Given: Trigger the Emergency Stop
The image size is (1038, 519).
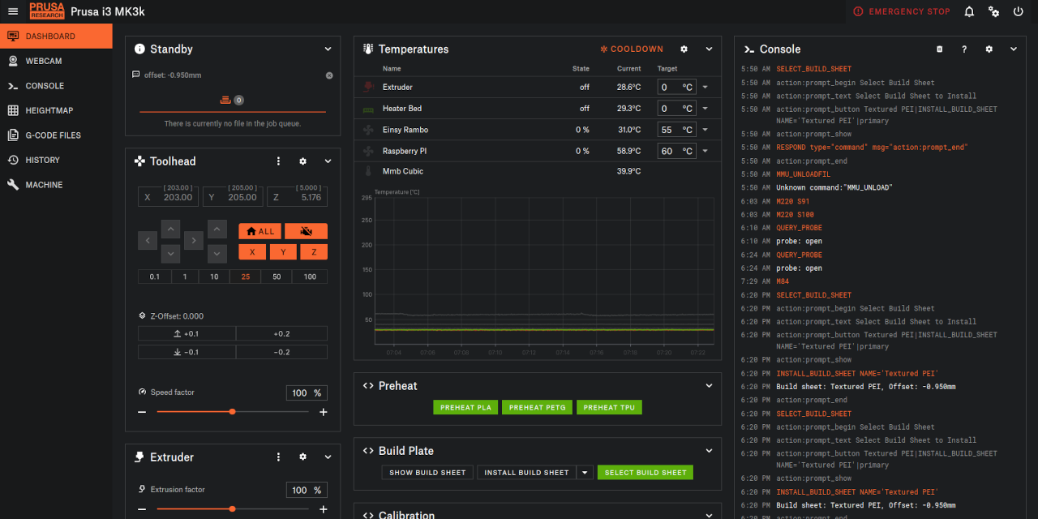Looking at the screenshot, I should point(901,11).
